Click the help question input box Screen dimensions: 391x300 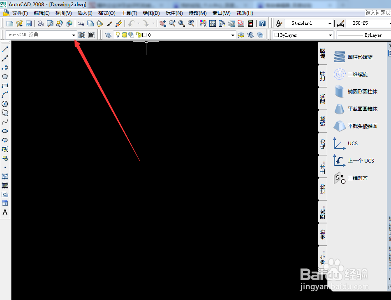point(378,13)
